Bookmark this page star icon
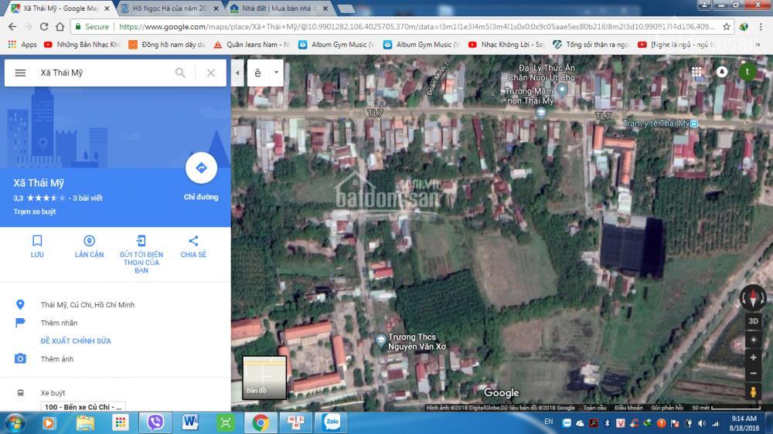The image size is (773, 434). point(727,26)
